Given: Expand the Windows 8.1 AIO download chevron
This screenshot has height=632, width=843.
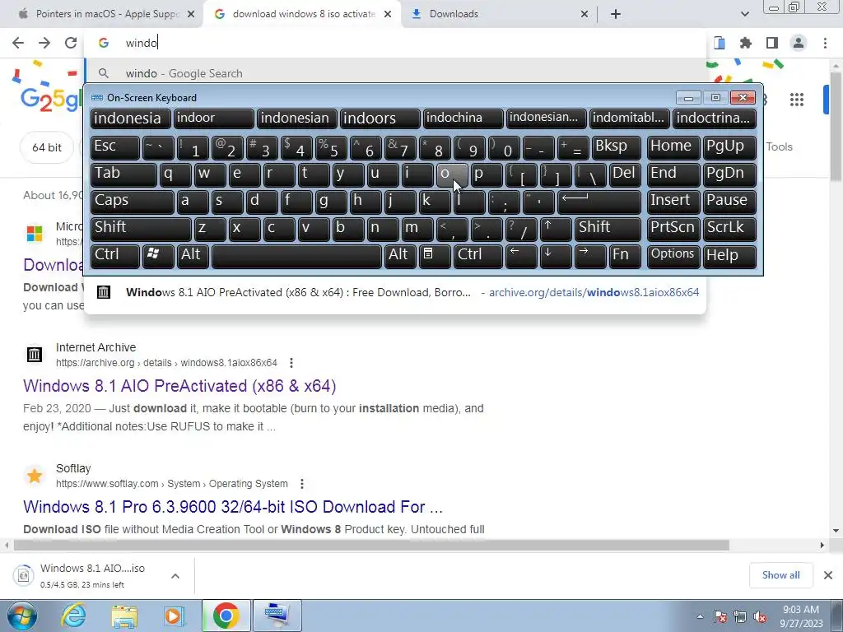Looking at the screenshot, I should click(175, 576).
